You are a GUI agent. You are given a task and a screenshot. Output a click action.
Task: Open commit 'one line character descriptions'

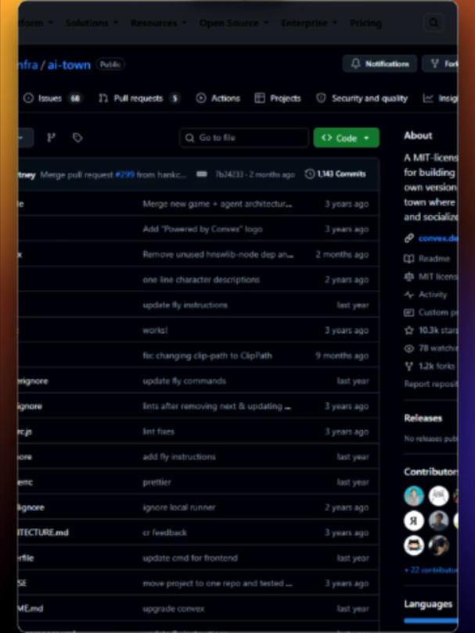tap(201, 279)
